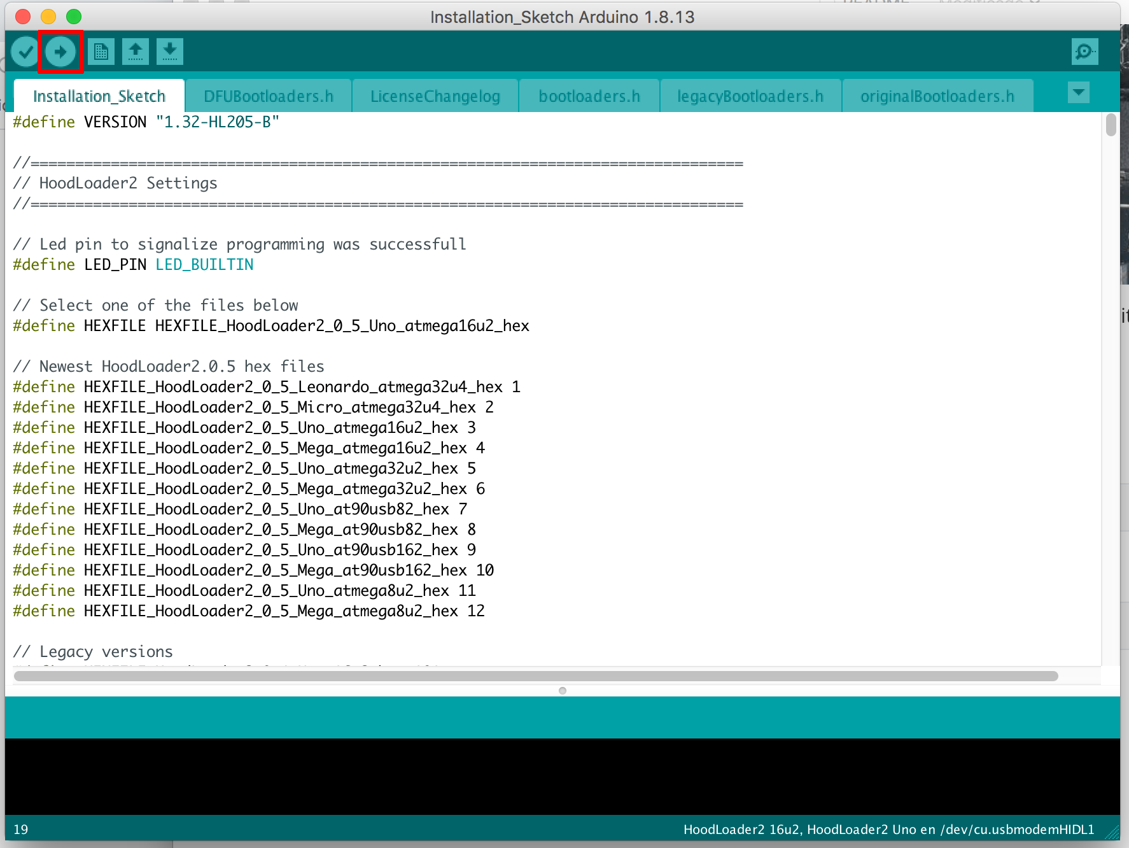Click the Mega_at90usb162_hex 10 define line

pyautogui.click(x=253, y=570)
